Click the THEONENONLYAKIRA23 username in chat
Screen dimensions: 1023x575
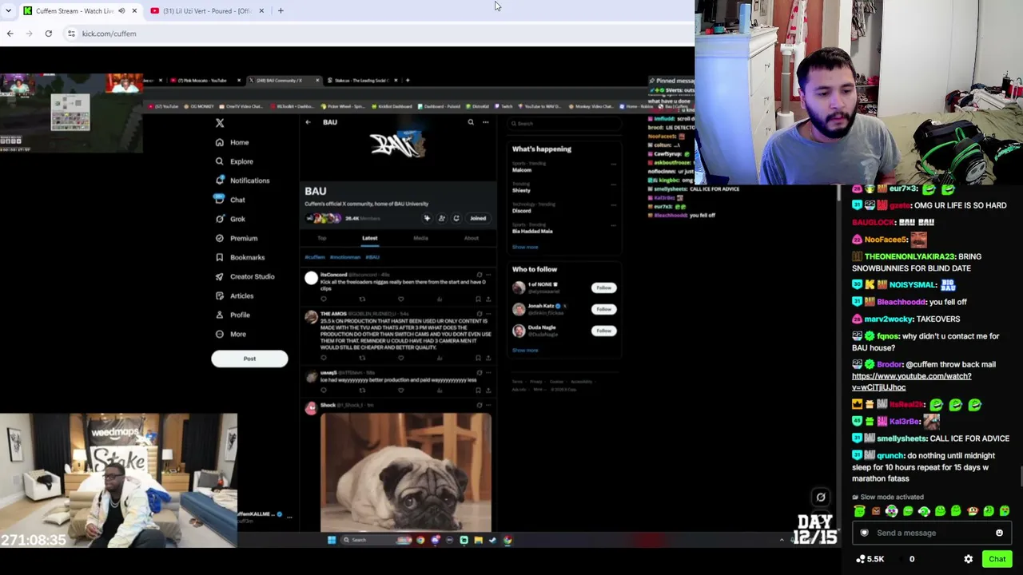[x=910, y=256]
